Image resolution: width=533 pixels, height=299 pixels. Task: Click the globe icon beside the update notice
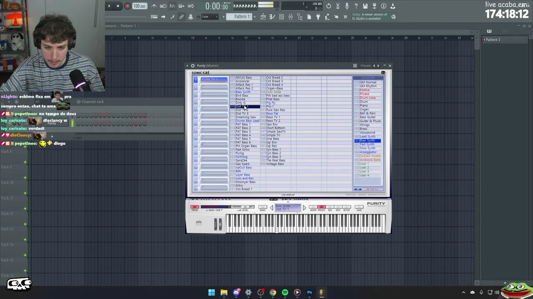(394, 17)
